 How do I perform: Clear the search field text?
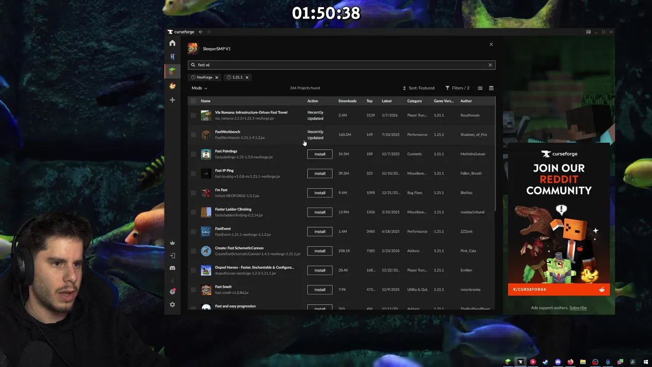[x=490, y=65]
